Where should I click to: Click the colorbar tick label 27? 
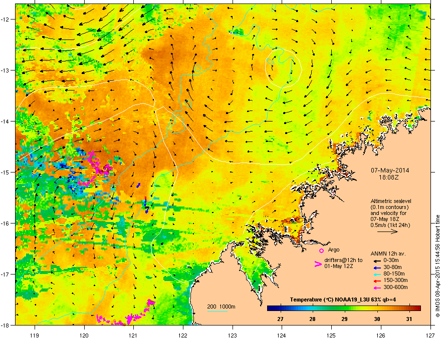280,319
